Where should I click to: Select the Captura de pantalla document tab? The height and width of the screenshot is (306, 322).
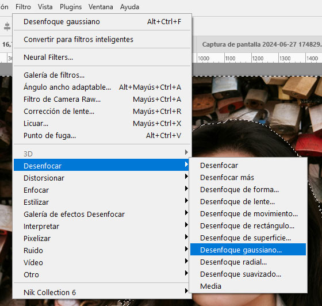(260, 44)
